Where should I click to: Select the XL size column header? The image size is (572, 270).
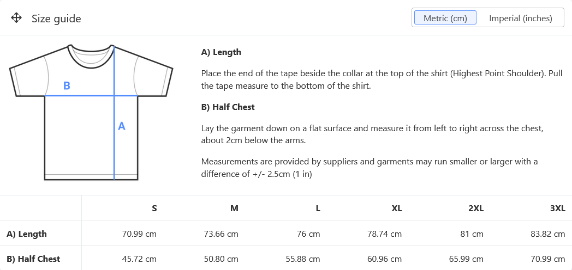pyautogui.click(x=396, y=208)
